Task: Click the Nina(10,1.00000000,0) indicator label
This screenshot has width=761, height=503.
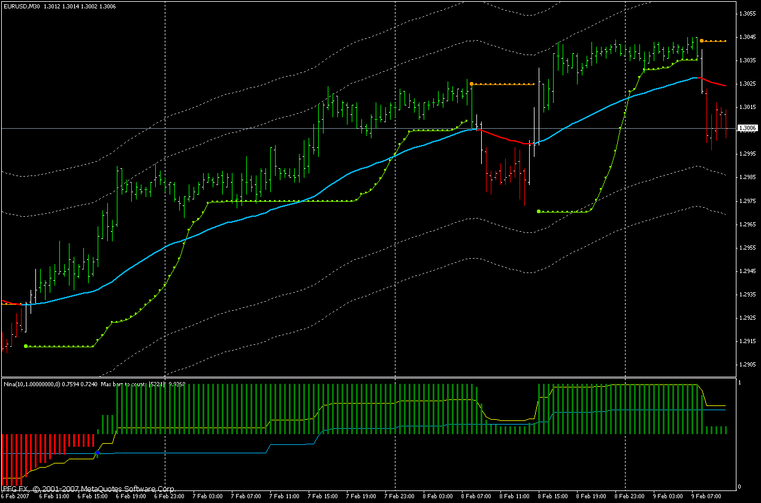Action: point(32,383)
